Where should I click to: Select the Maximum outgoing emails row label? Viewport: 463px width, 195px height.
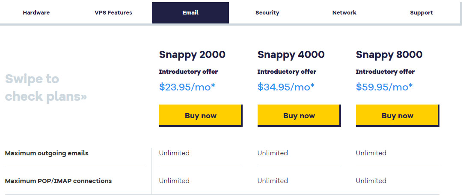tap(47, 153)
